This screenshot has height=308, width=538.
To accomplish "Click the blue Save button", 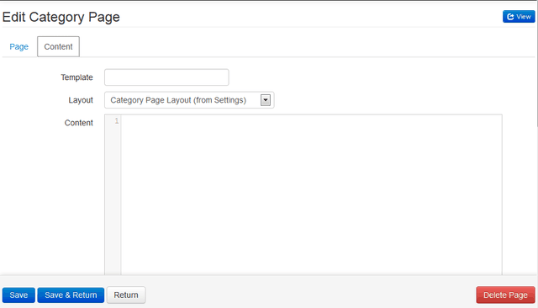I will point(18,295).
